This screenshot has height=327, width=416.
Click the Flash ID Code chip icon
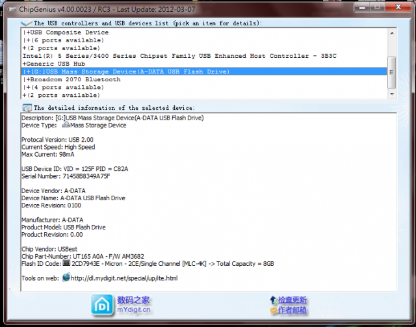pos(66,263)
